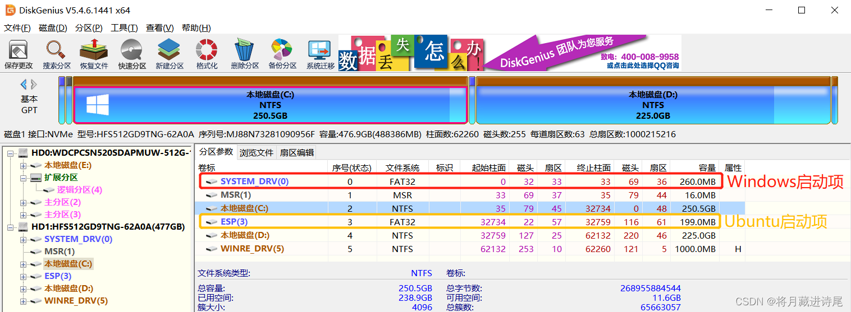851x312 pixels.
Task: Create a partition with 新建分区
Action: coord(170,55)
